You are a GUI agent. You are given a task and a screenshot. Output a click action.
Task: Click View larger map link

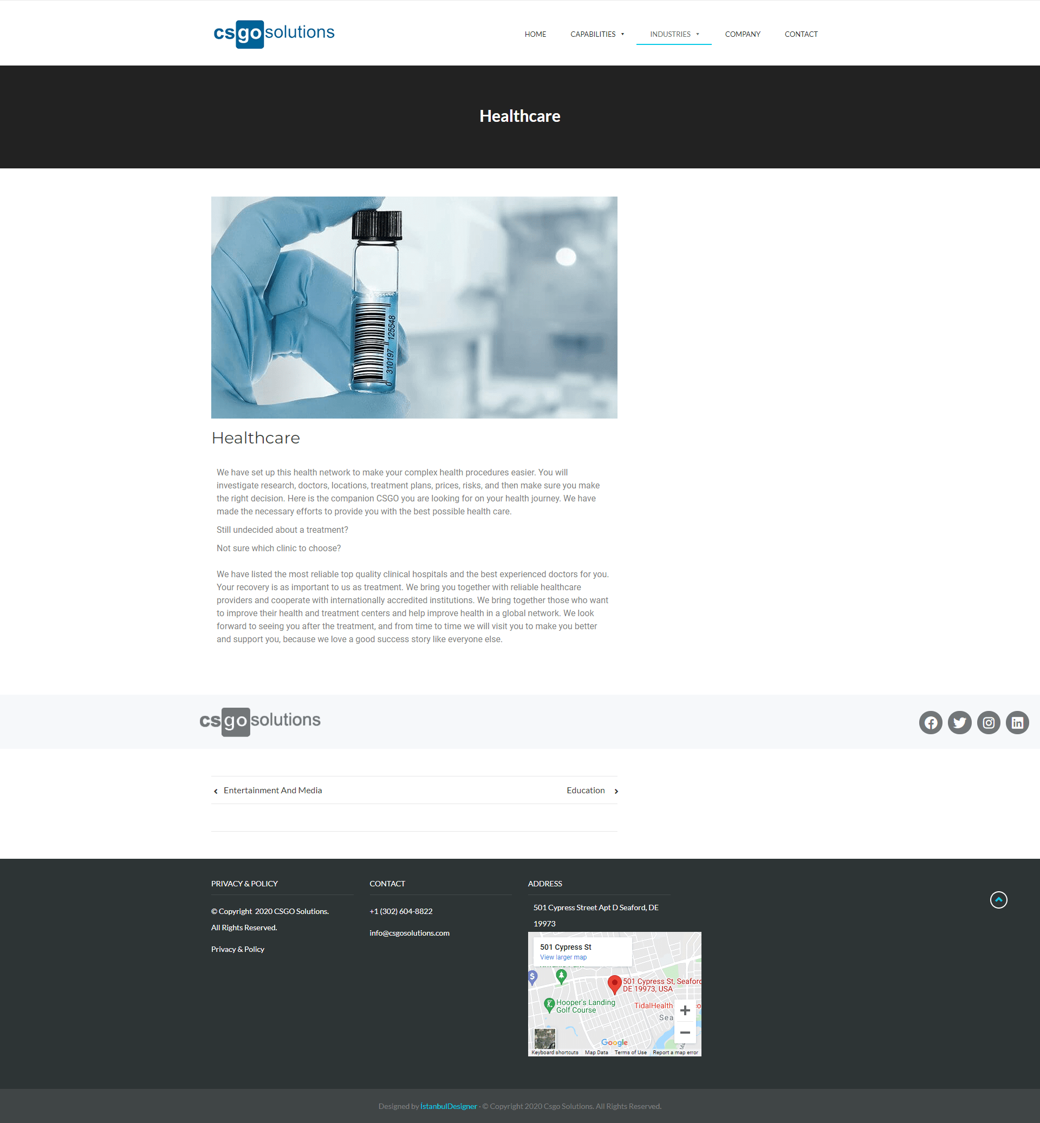563,957
